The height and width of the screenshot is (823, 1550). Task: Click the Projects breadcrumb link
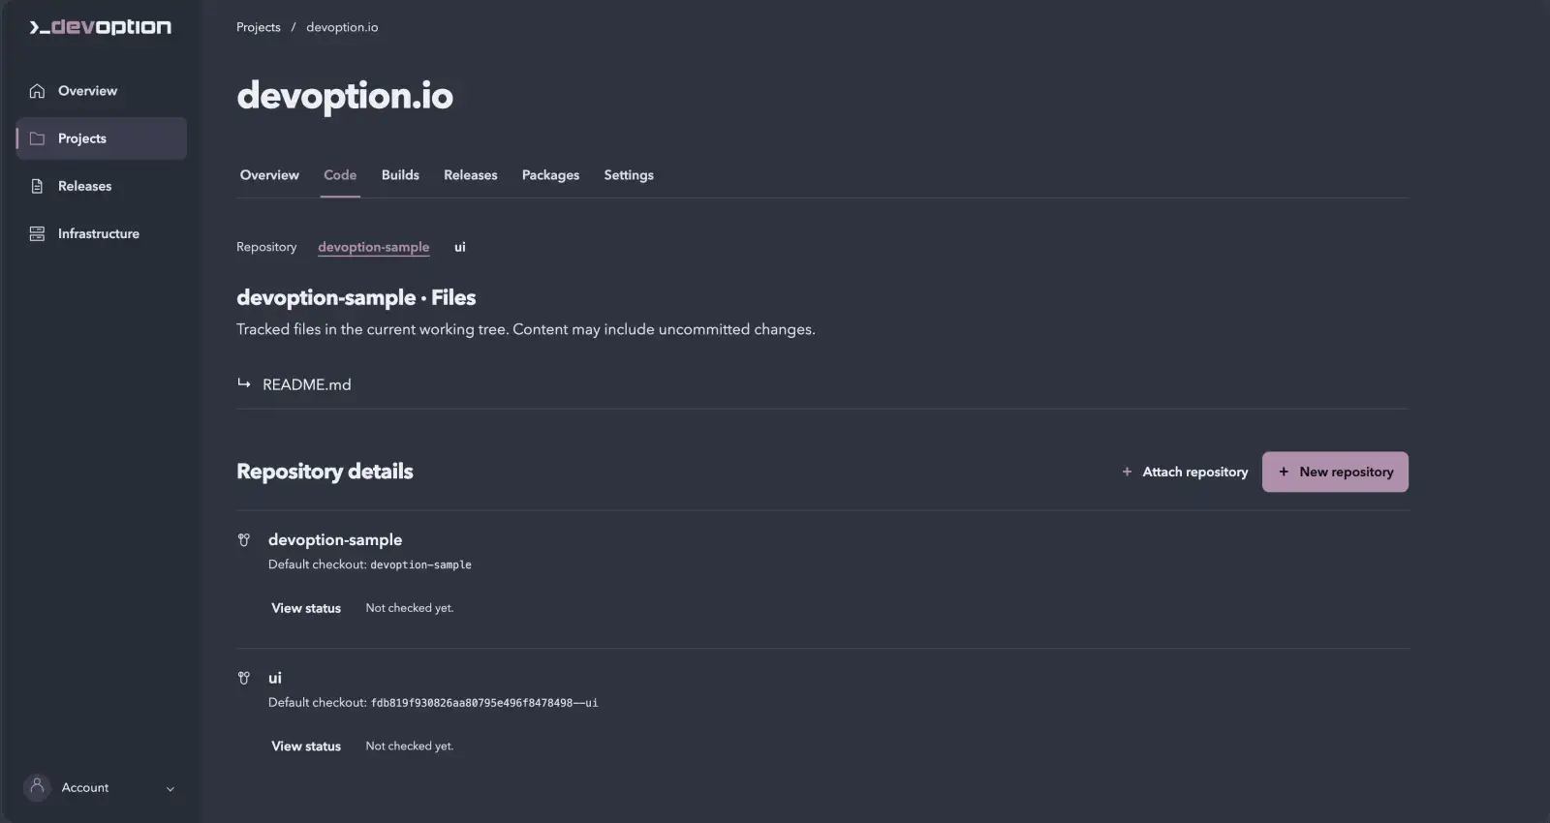[259, 27]
